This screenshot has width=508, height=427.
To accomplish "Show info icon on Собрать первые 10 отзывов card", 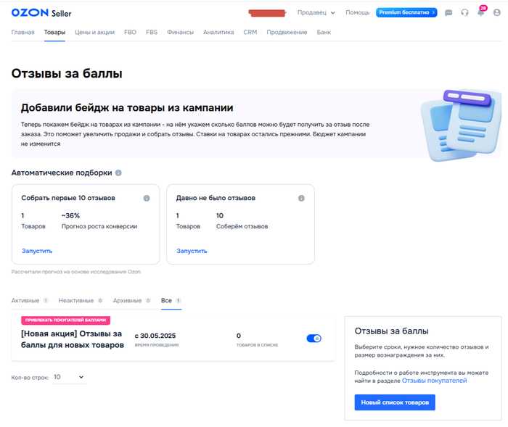I will coord(147,198).
